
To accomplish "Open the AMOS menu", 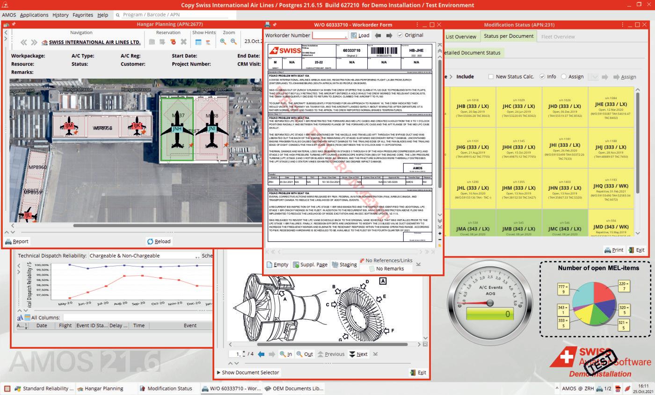I will pyautogui.click(x=9, y=14).
